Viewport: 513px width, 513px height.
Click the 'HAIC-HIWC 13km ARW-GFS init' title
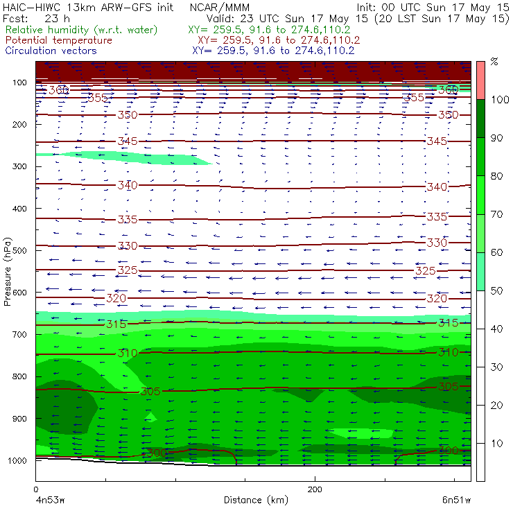click(88, 7)
